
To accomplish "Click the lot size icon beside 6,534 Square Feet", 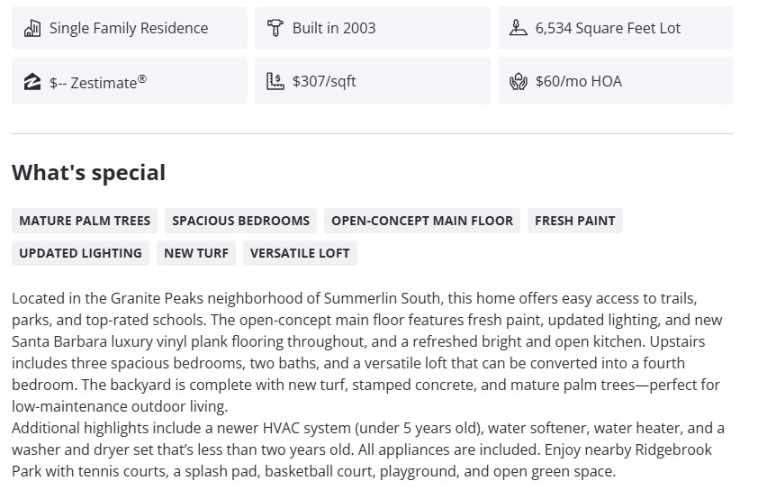I will 518,29.
